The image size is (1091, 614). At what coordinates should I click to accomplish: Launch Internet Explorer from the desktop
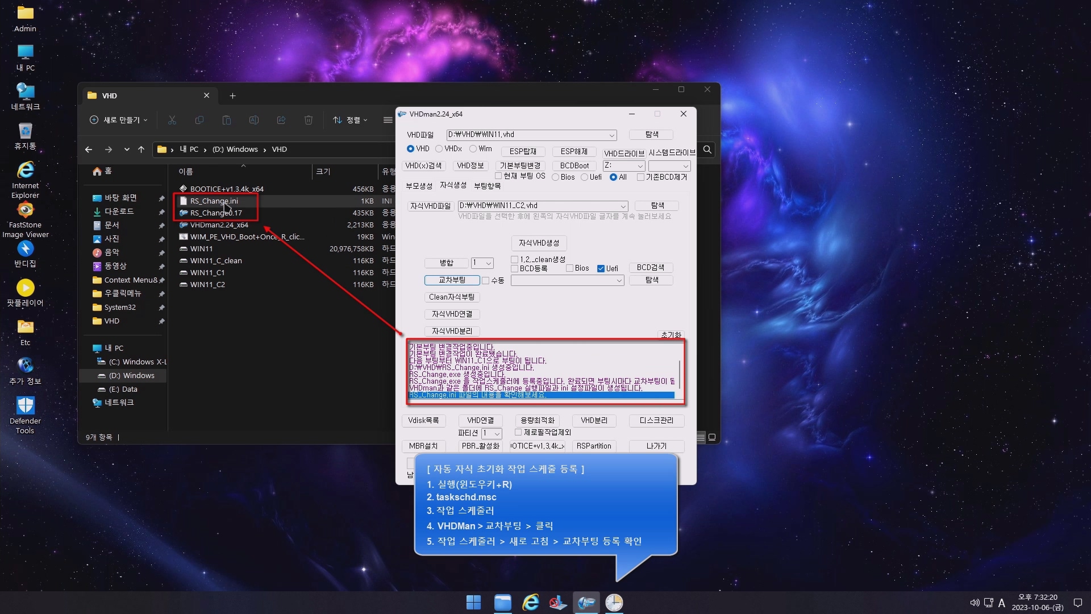pyautogui.click(x=25, y=180)
